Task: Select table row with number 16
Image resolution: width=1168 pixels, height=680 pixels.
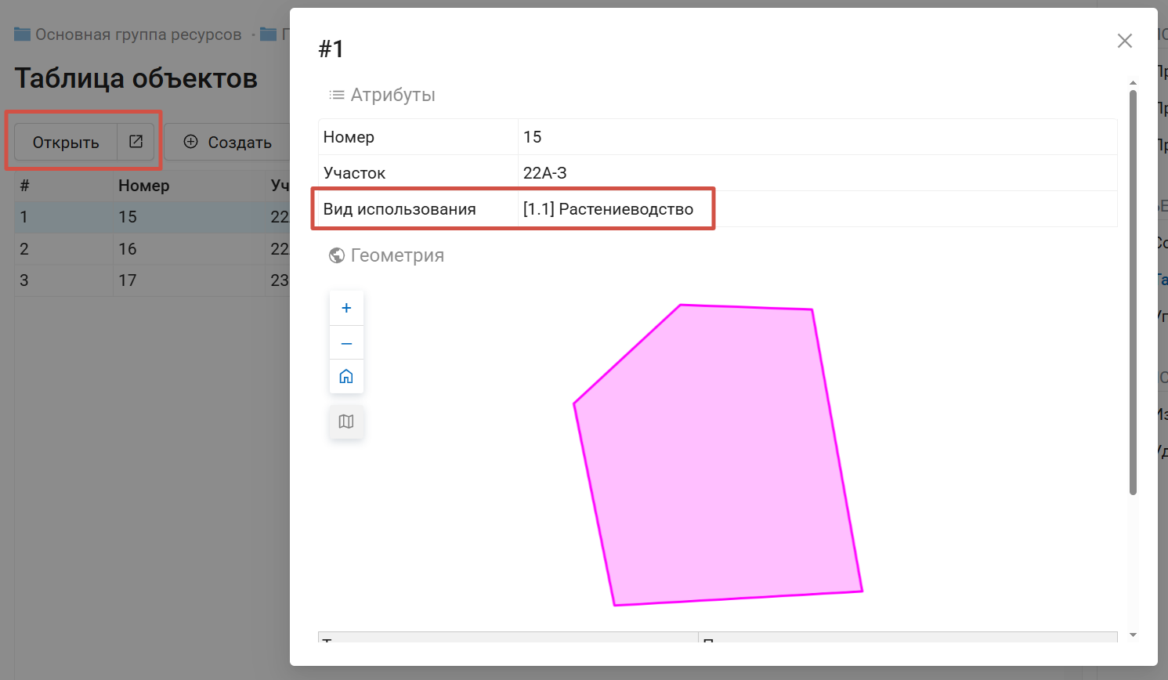Action: (127, 249)
